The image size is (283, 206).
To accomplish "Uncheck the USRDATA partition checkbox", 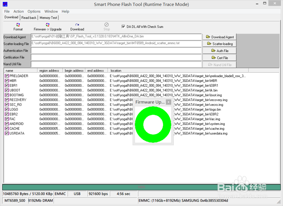I will click(7, 133).
